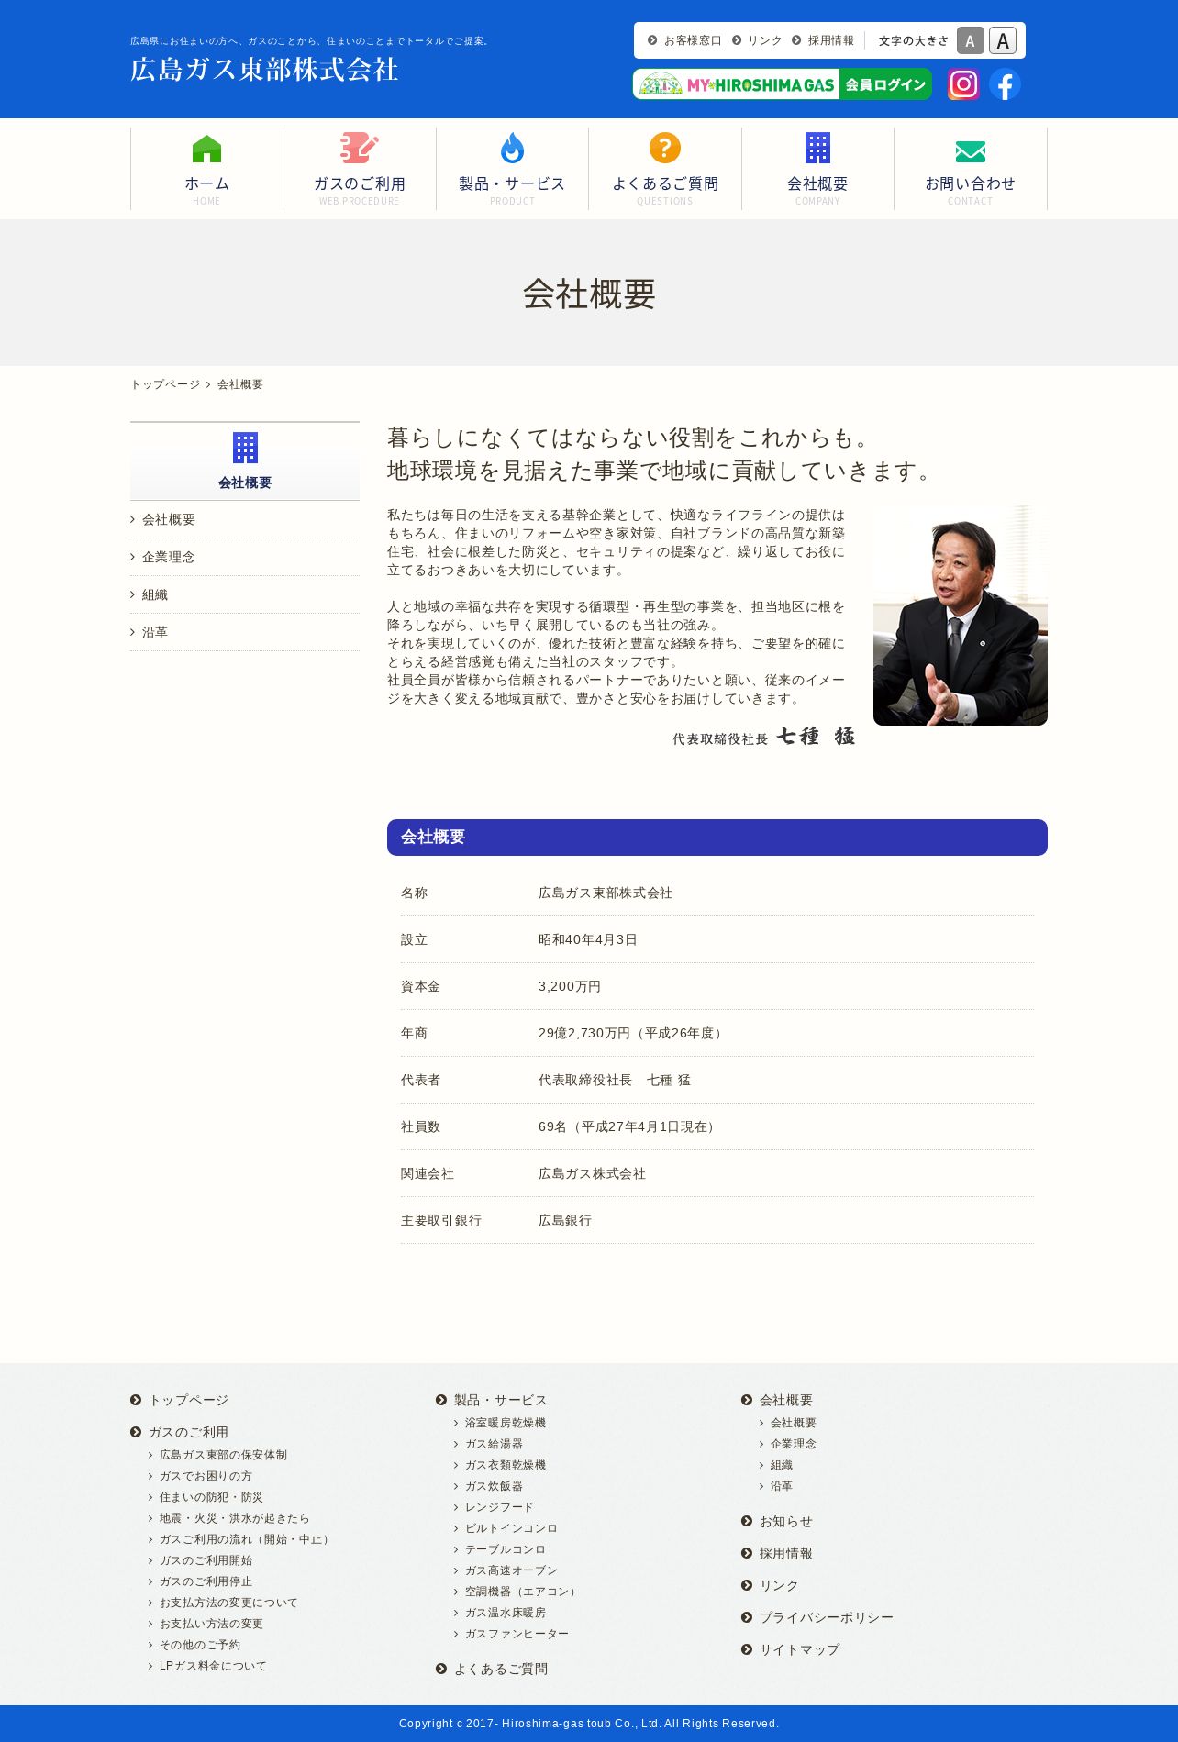Click the footer 会社概要 circle arrow icon
The width and height of the screenshot is (1178, 1742).
pos(747,1400)
